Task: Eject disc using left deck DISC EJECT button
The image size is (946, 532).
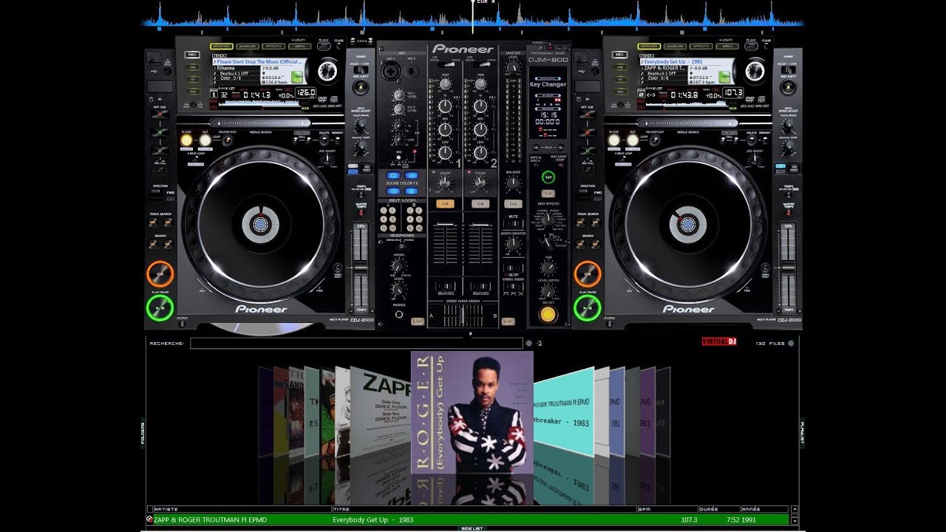Action: [361, 87]
